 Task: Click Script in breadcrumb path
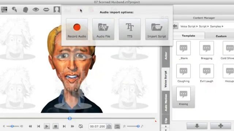(203, 27)
